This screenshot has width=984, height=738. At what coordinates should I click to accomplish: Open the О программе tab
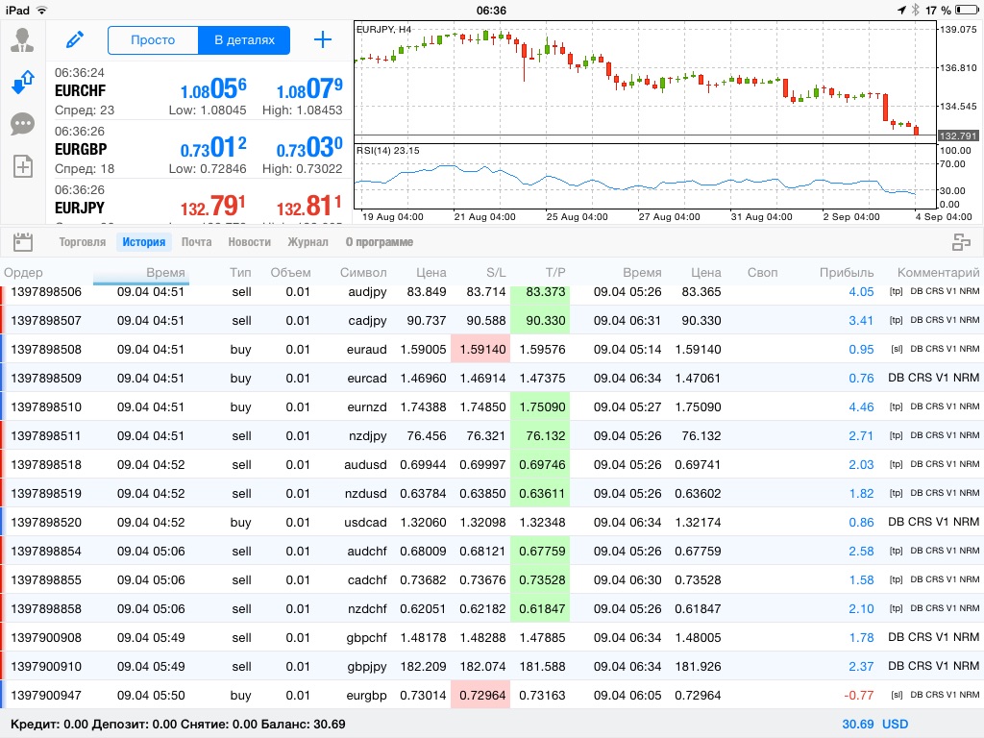pos(379,241)
